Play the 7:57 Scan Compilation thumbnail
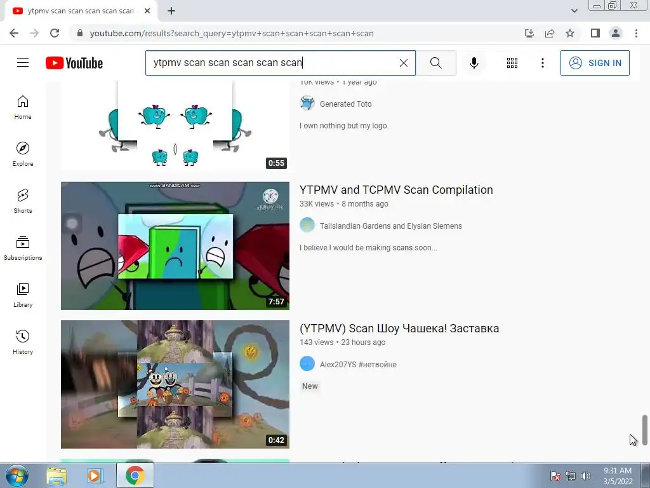 coord(175,246)
